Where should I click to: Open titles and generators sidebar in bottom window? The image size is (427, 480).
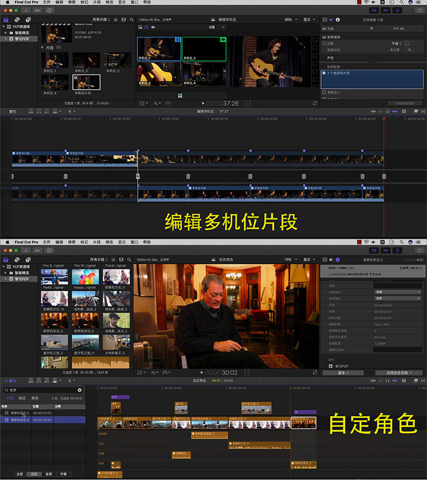pyautogui.click(x=28, y=259)
